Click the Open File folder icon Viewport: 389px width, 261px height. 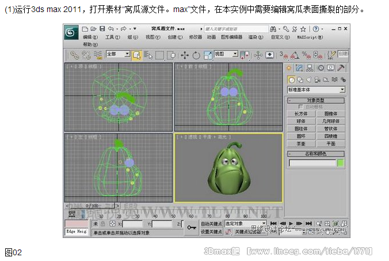click(93, 29)
